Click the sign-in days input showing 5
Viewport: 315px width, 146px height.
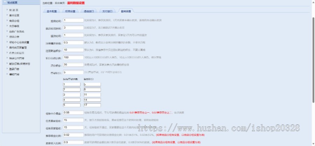[72, 105]
